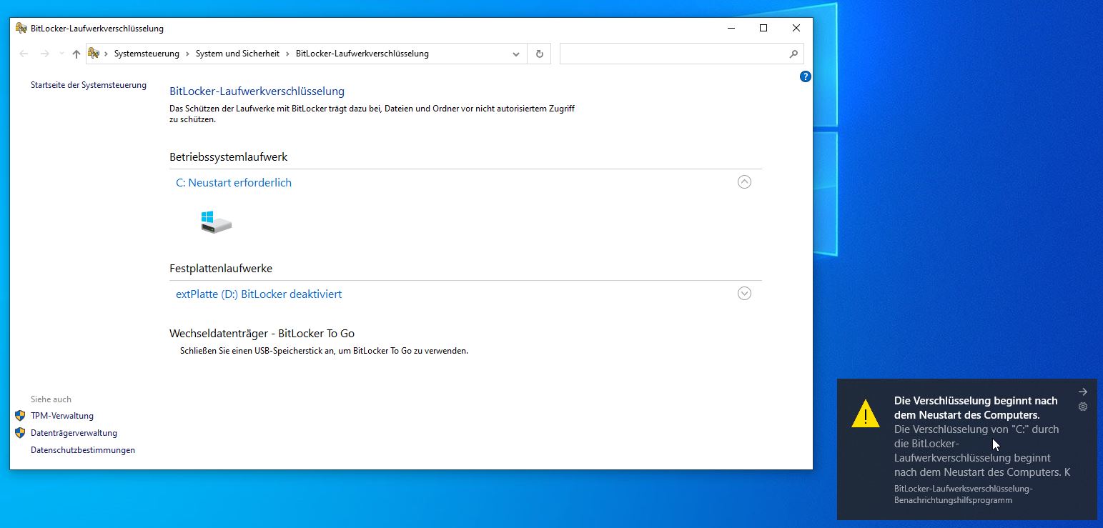This screenshot has width=1103, height=528.
Task: Click extPlatte (D:) BitLocker deaktiviert
Action: click(x=259, y=294)
